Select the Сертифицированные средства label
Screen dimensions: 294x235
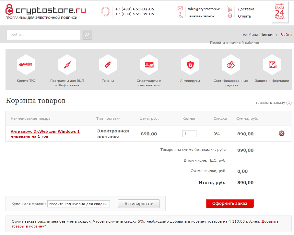click(231, 83)
